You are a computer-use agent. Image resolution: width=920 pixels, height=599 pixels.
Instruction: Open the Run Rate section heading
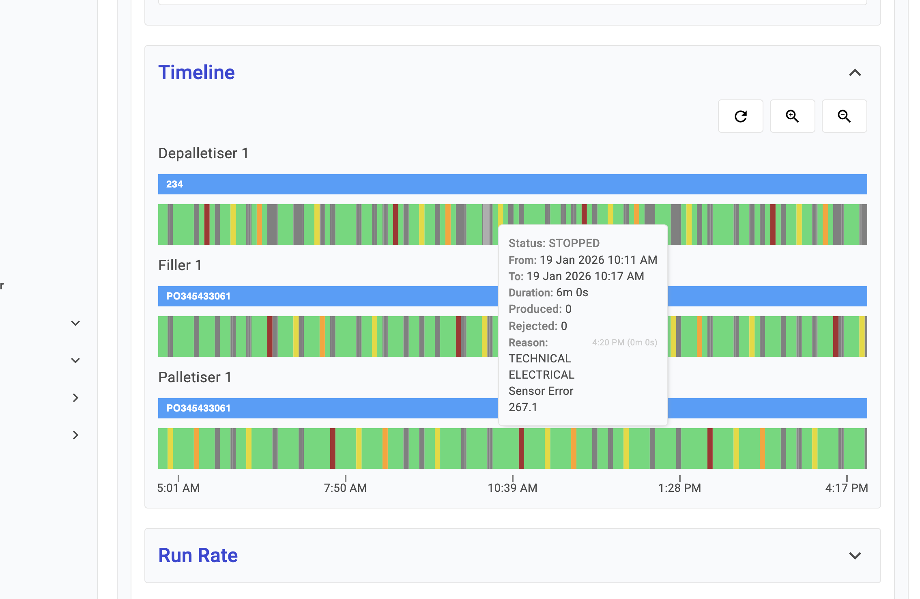click(198, 556)
